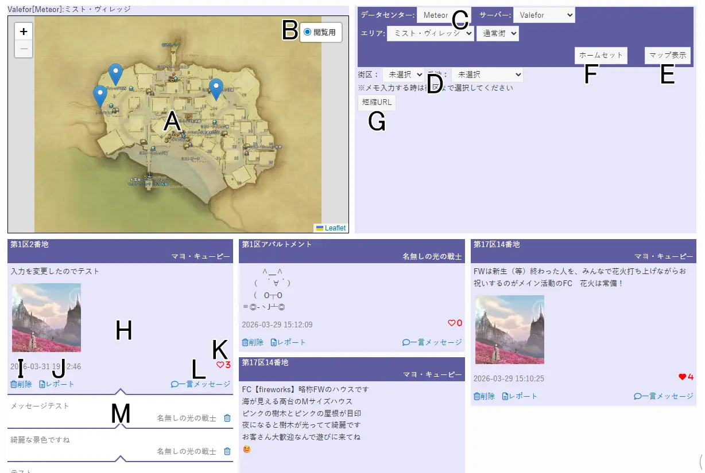
Task: Open the 通常街 dropdown
Action: point(497,34)
